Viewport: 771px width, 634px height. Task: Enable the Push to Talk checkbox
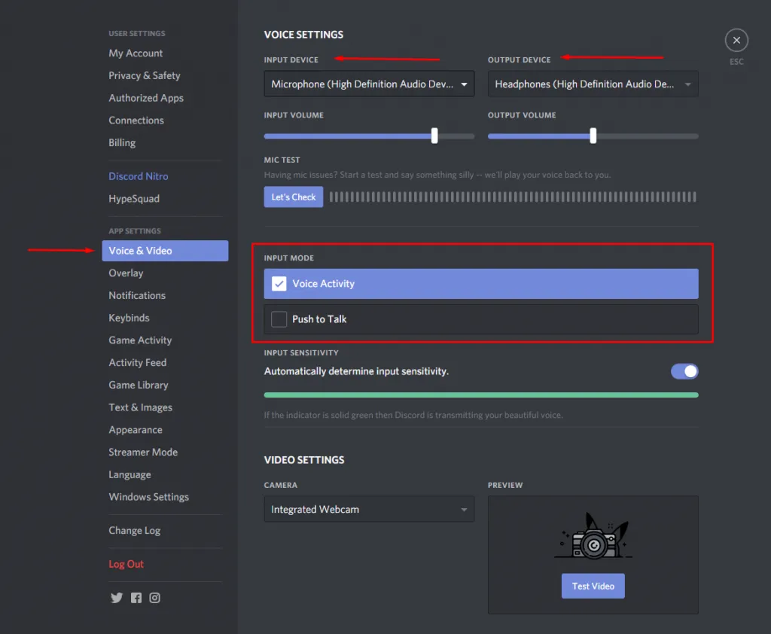coord(279,319)
